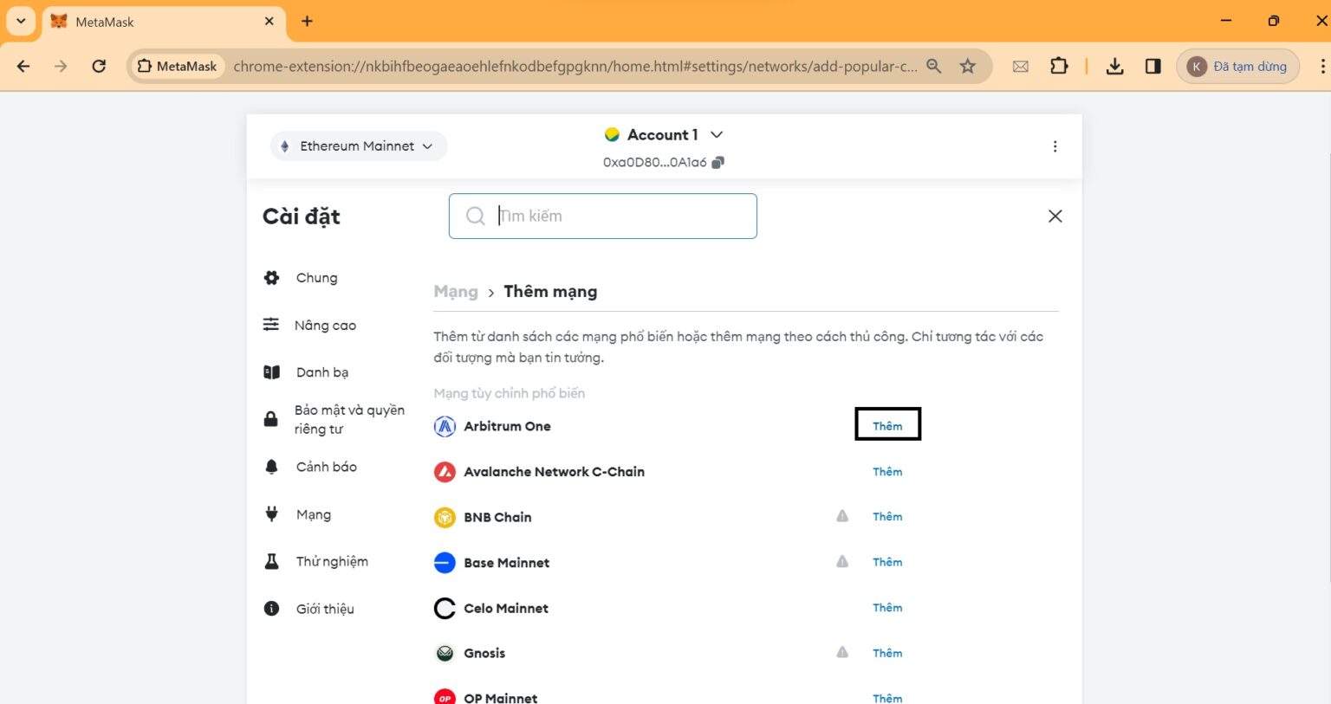Open the Chung settings section

(316, 278)
